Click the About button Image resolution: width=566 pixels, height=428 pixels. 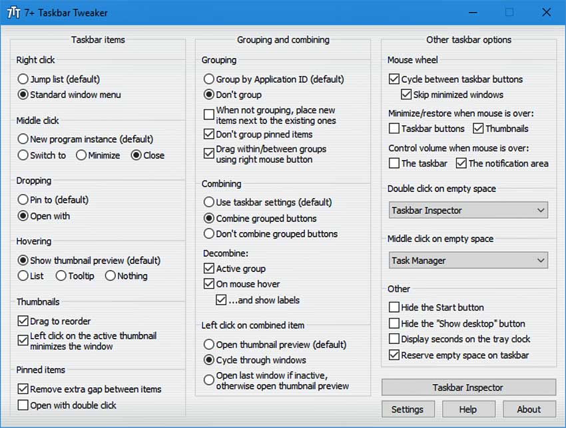[529, 409]
